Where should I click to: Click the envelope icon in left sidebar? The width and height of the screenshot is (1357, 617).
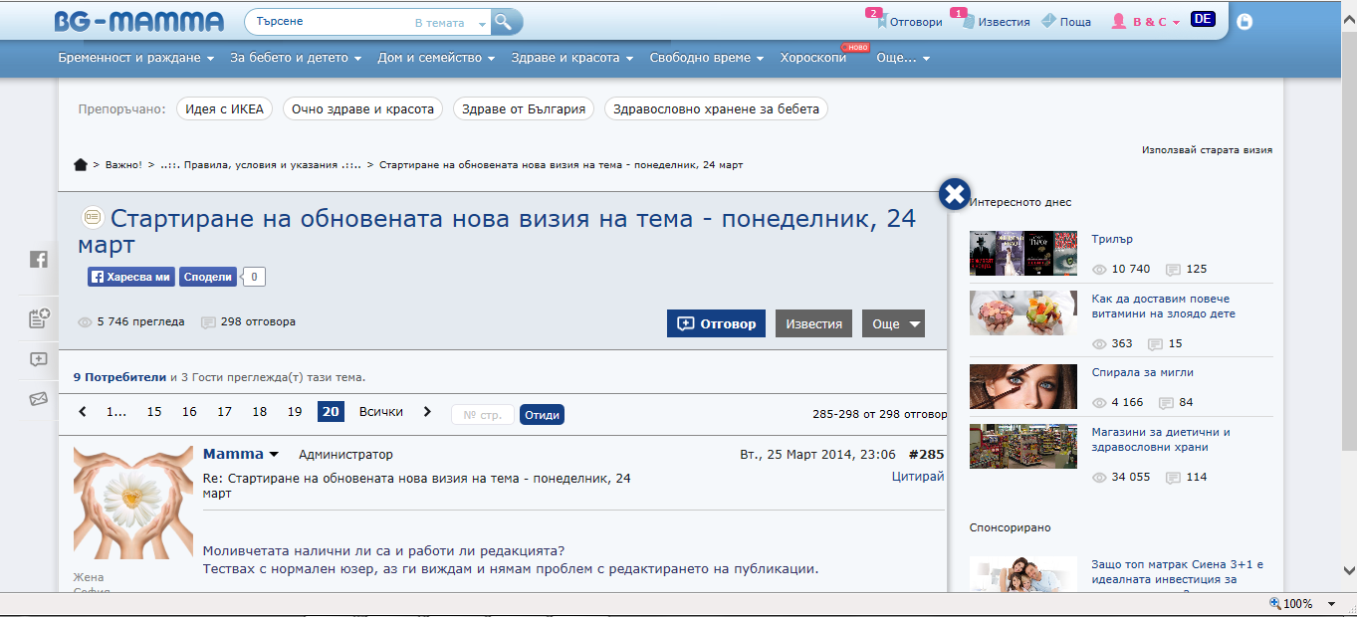[39, 399]
